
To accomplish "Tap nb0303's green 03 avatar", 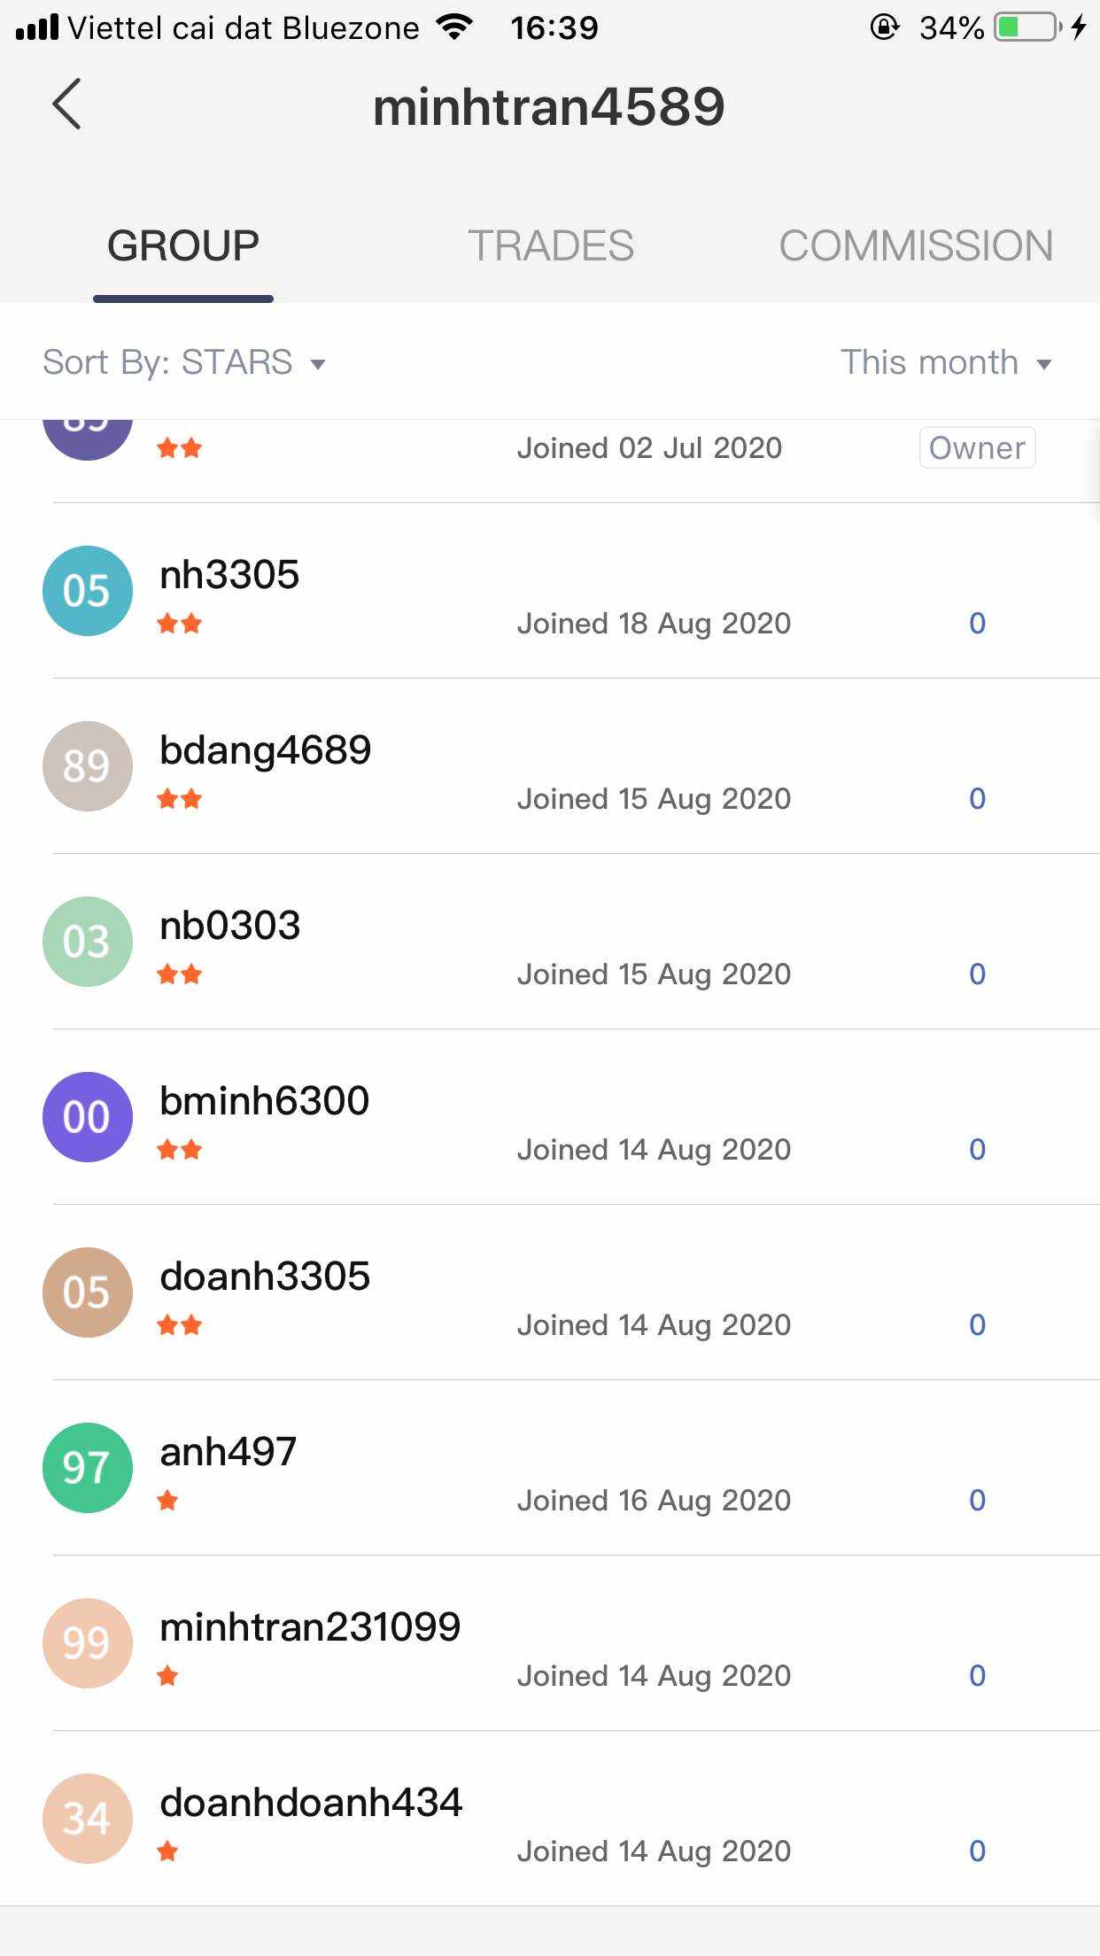I will pyautogui.click(x=87, y=942).
